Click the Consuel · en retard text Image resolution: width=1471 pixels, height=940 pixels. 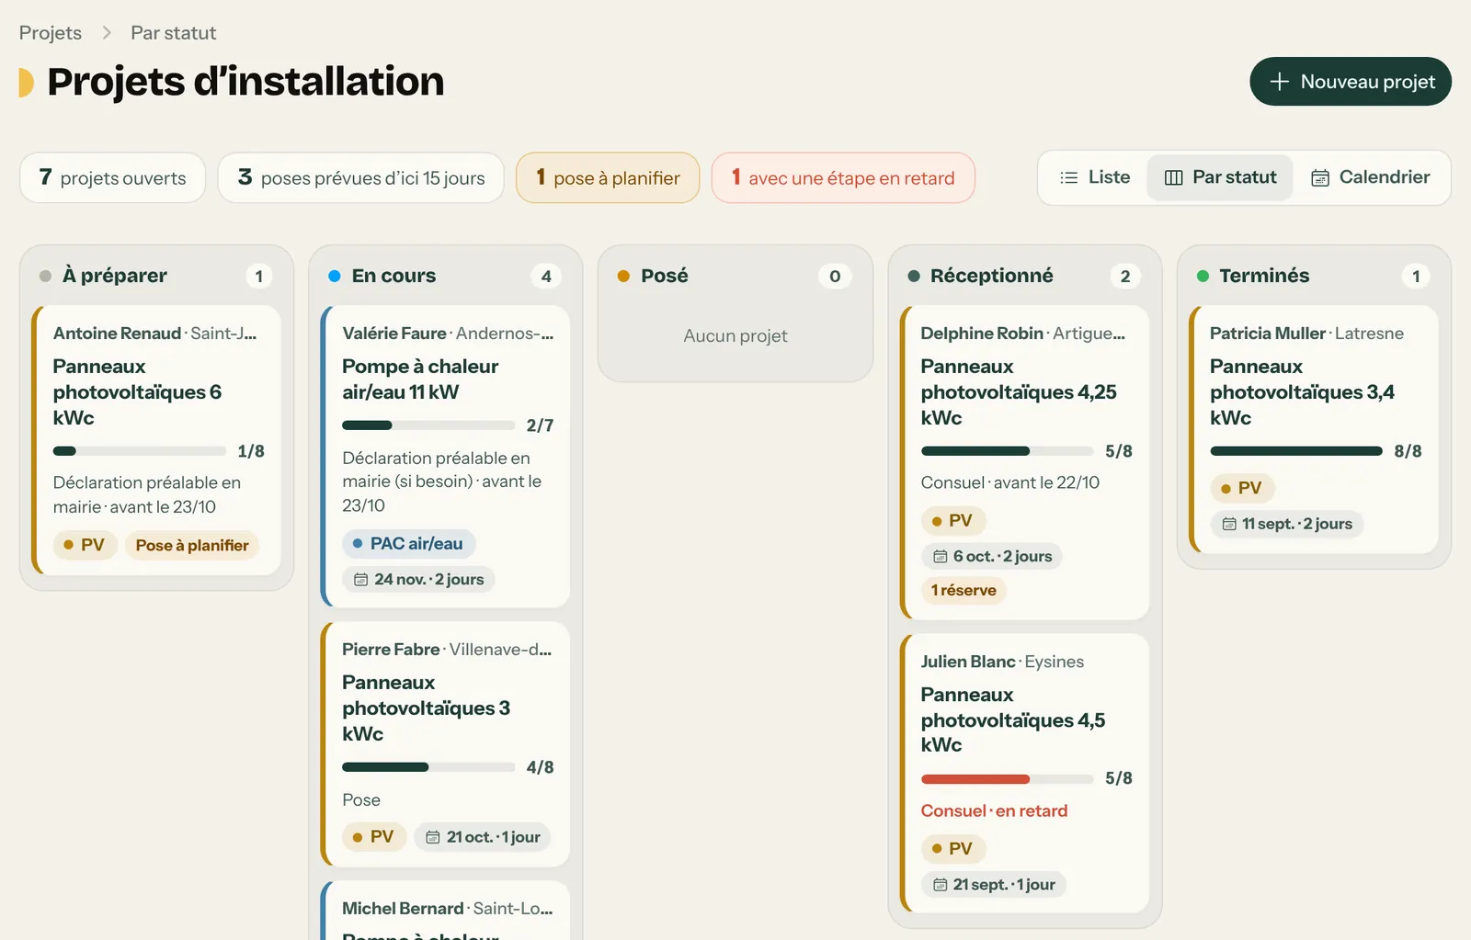coord(994,810)
